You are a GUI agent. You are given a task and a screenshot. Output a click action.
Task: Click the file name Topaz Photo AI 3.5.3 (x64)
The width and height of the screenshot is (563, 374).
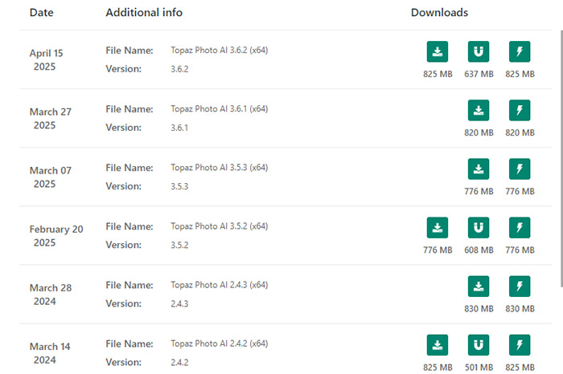[x=220, y=168]
